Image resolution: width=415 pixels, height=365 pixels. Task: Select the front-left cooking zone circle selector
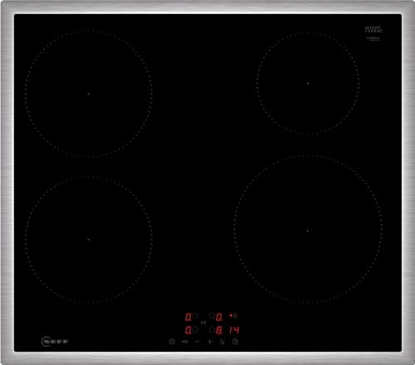(195, 329)
